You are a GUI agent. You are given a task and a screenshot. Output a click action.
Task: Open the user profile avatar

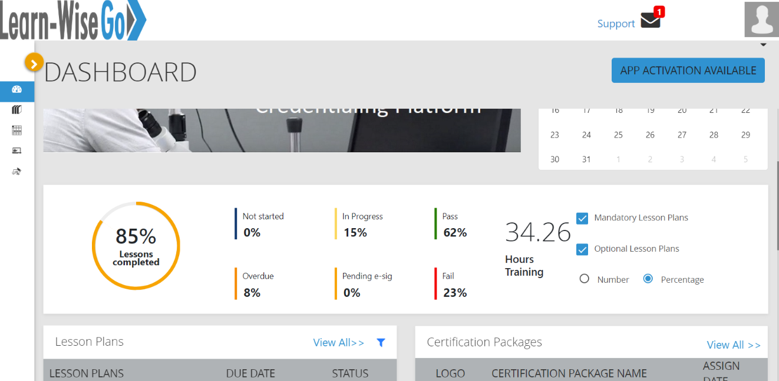pos(761,19)
